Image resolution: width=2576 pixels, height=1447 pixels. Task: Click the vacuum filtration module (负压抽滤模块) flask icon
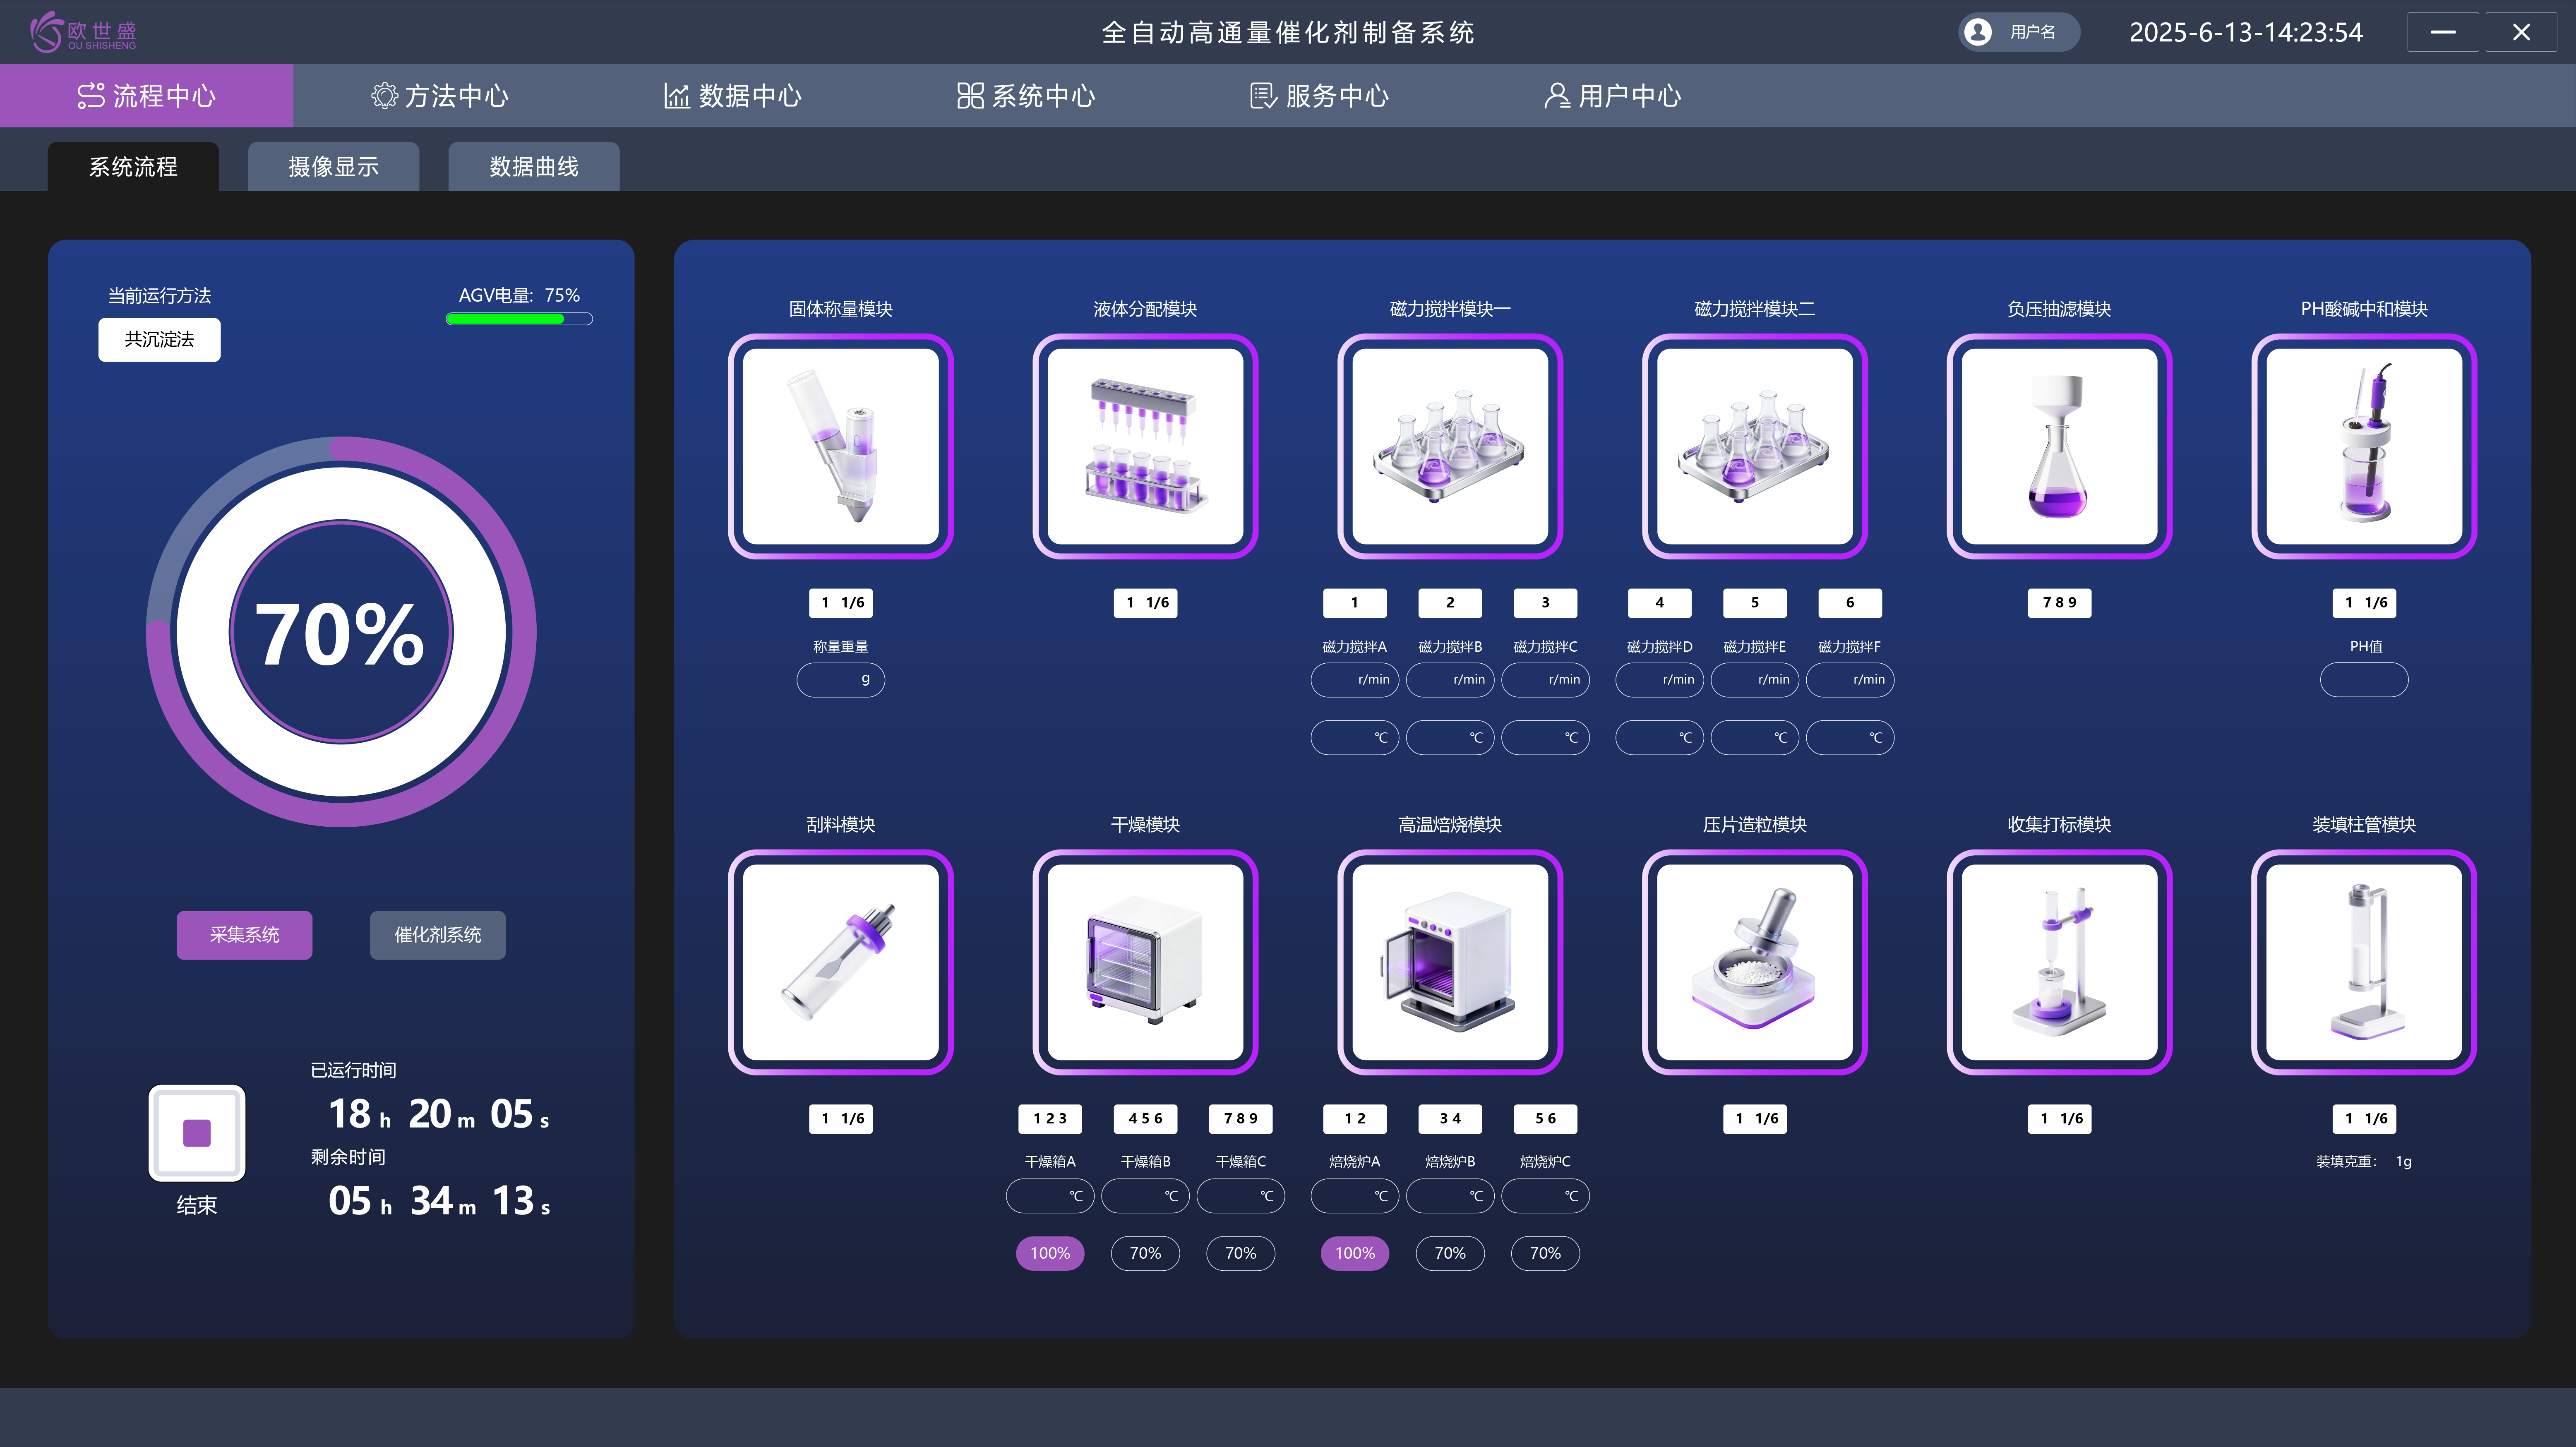tap(2059, 446)
